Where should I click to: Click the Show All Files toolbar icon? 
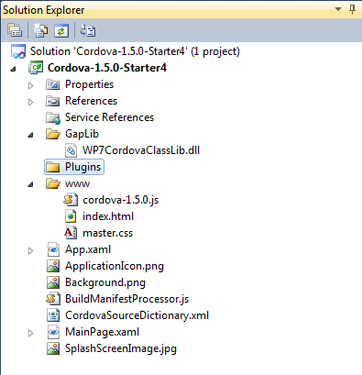[40, 30]
